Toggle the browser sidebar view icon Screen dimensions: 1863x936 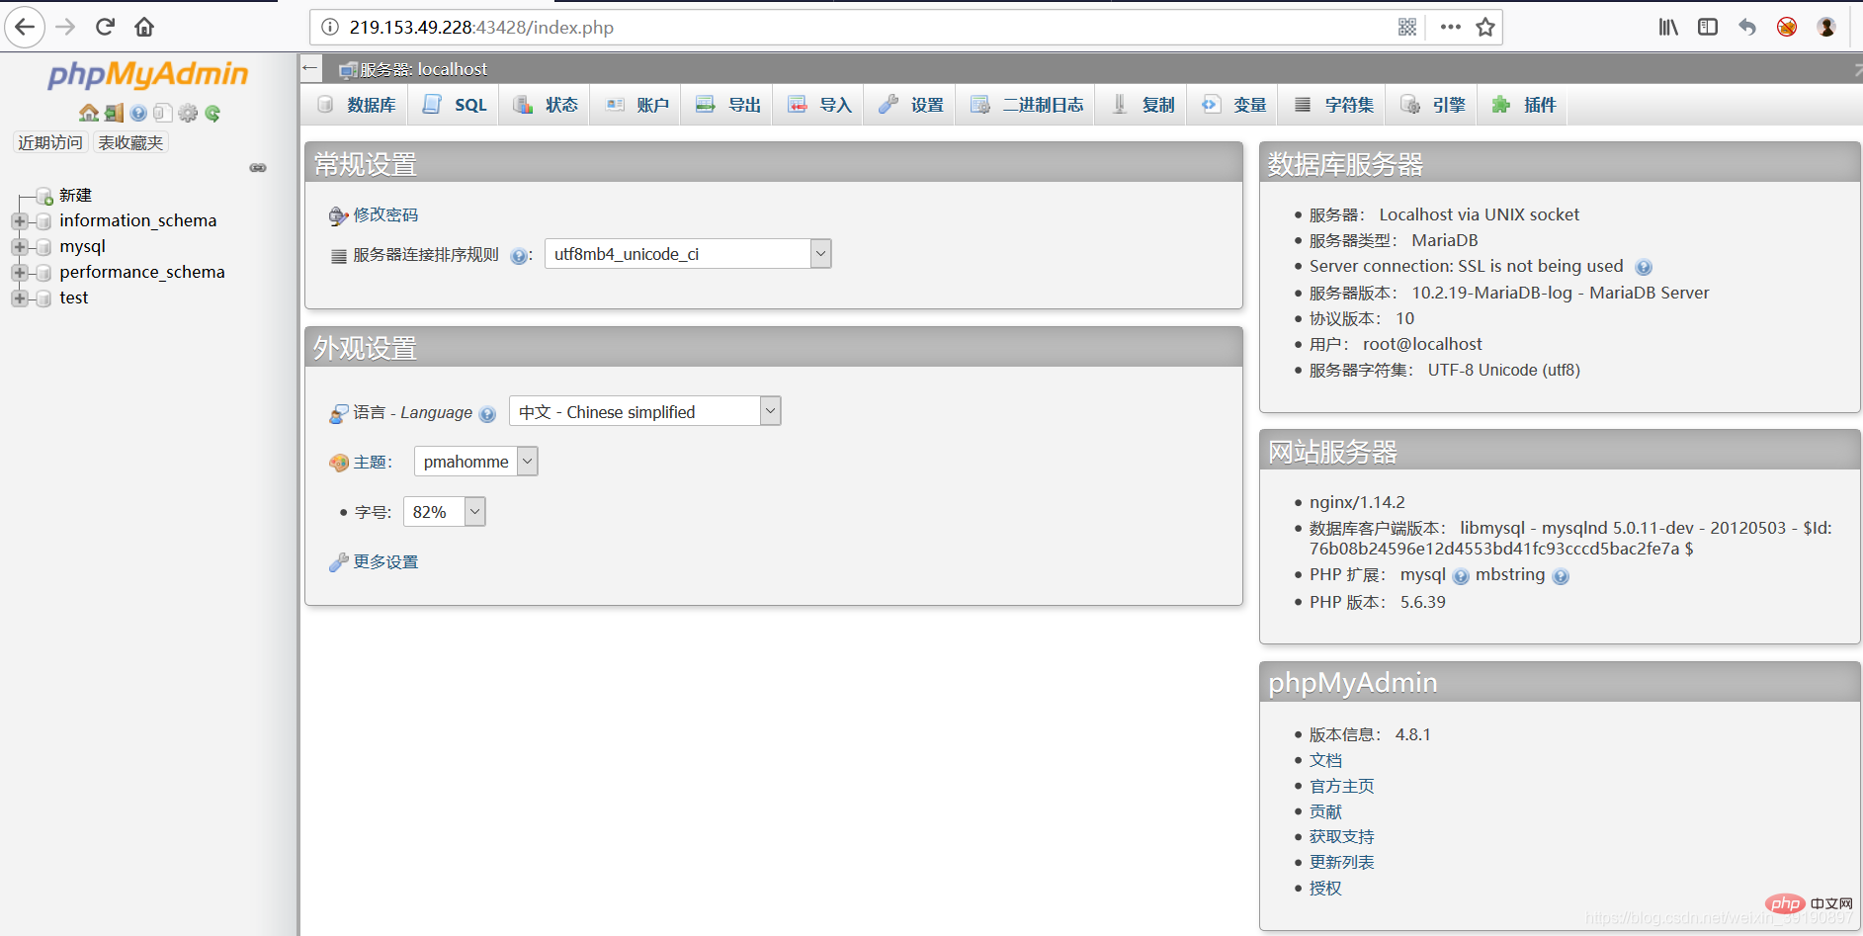click(1708, 27)
